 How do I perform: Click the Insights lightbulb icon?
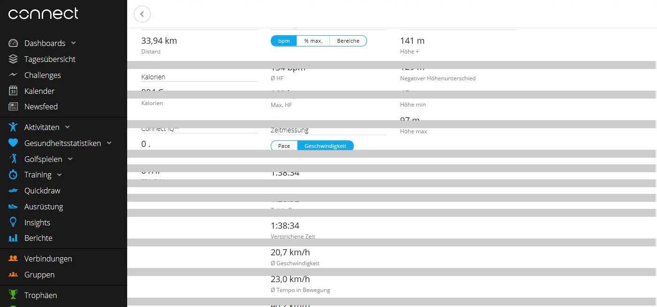pyautogui.click(x=13, y=223)
